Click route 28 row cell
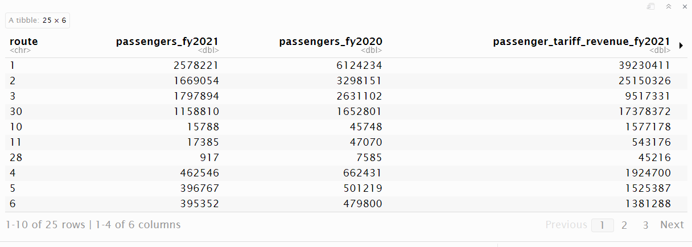Screen dimensions: 692x247 tap(16, 158)
